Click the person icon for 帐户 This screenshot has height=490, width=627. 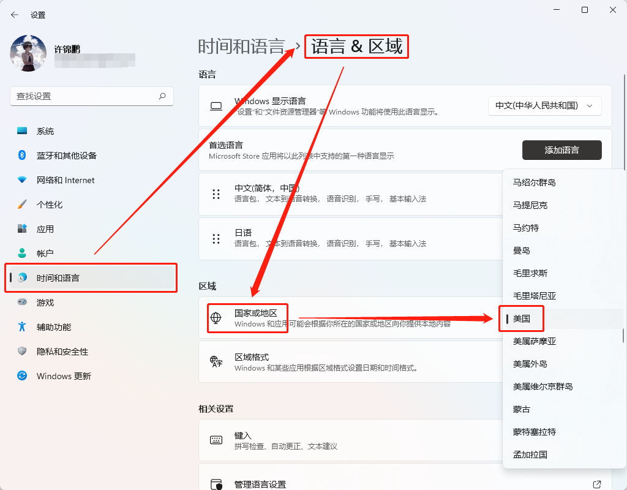(x=22, y=253)
